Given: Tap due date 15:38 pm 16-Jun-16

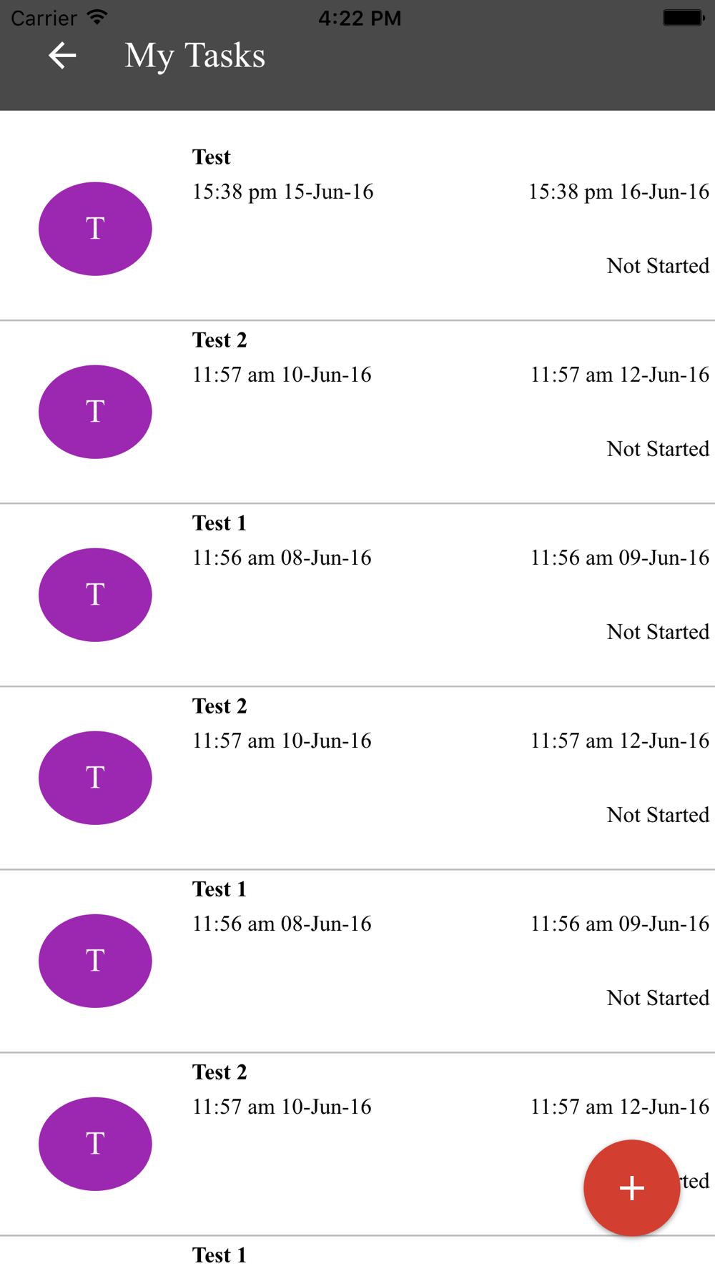Looking at the screenshot, I should [x=618, y=192].
